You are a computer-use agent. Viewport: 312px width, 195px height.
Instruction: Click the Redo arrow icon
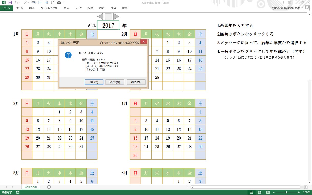[x=25, y=2]
